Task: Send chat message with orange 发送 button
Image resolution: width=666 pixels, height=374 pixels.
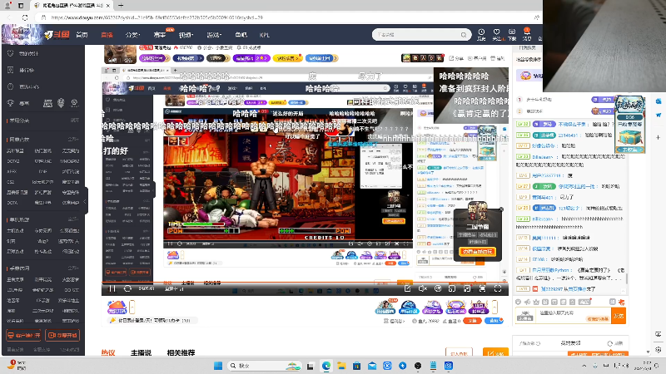Action: [619, 316]
